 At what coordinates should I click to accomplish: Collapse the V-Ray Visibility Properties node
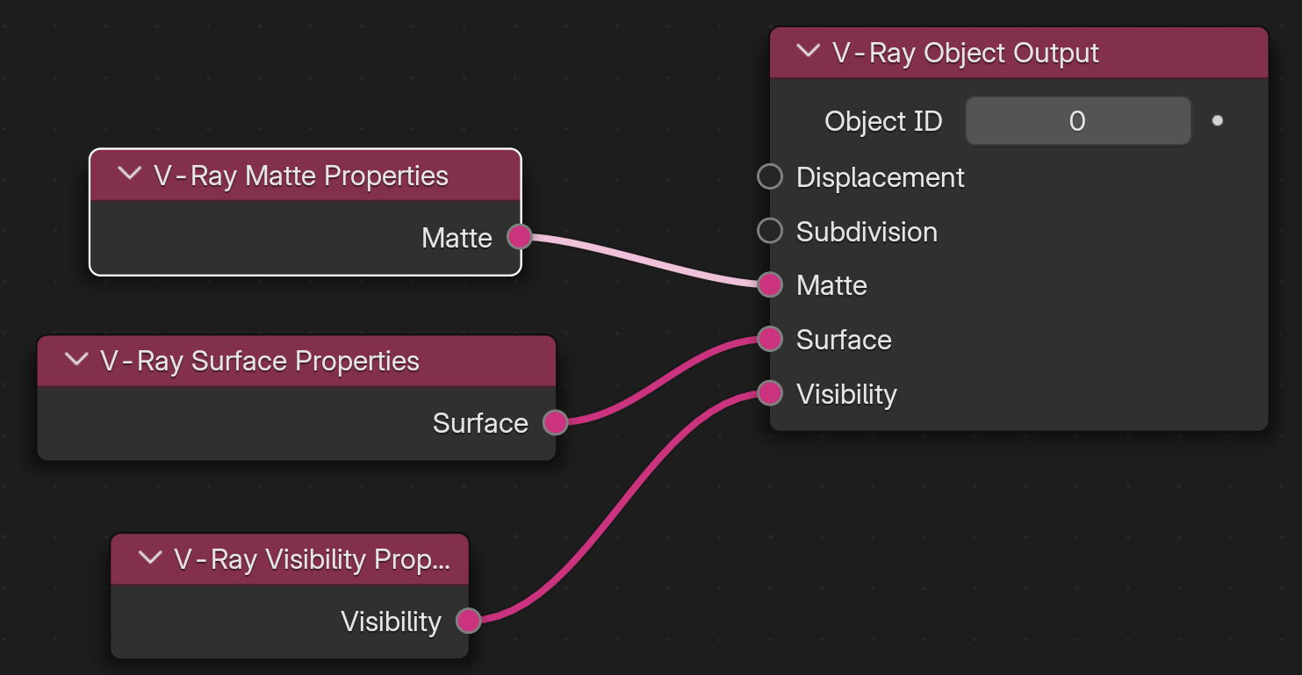150,557
